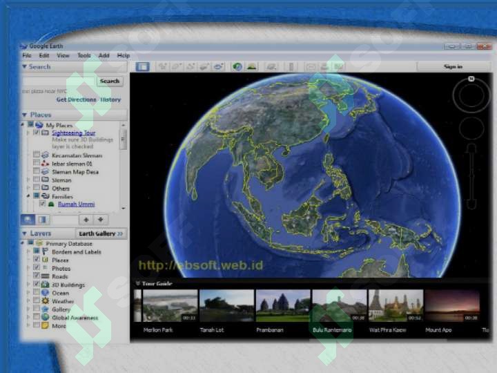This screenshot has width=497, height=373.
Task: Hide the sidebar using the toolbar icon
Action: [x=143, y=66]
